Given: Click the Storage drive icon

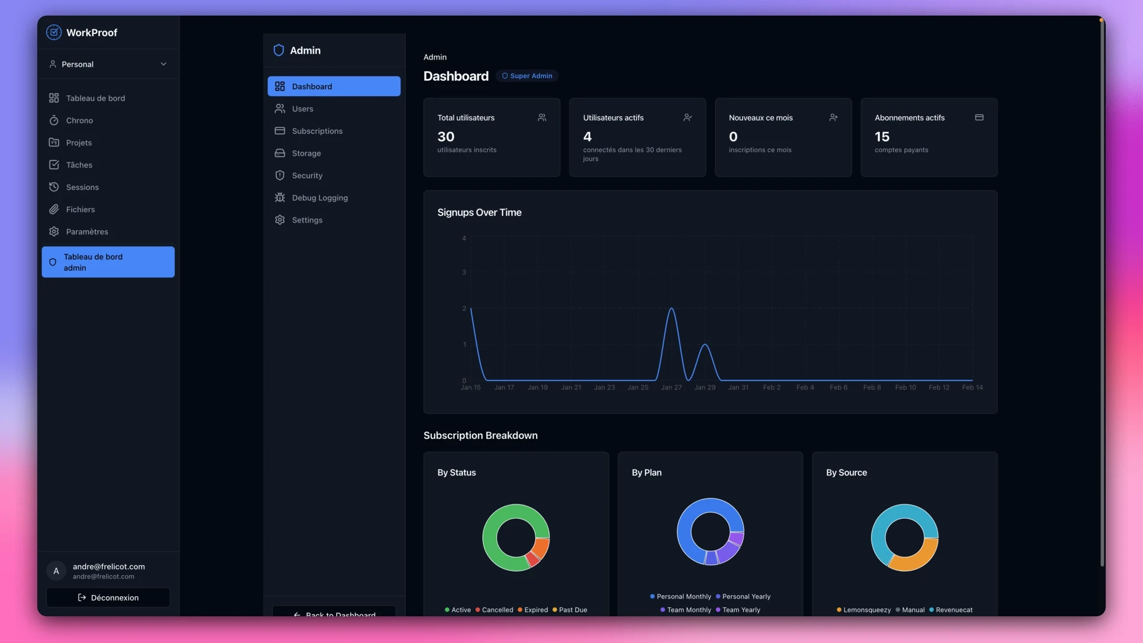Looking at the screenshot, I should pos(280,153).
